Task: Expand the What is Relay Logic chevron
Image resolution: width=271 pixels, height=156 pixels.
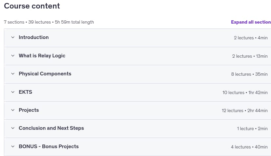Action: tap(13, 55)
